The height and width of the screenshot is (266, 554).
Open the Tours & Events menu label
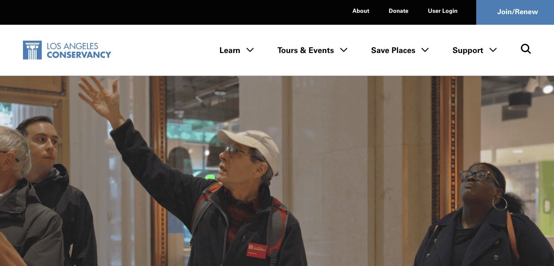tap(306, 50)
